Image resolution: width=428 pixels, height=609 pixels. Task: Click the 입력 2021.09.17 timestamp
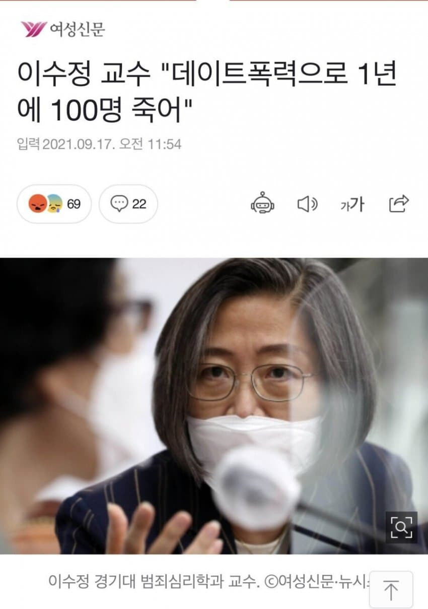[99, 145]
